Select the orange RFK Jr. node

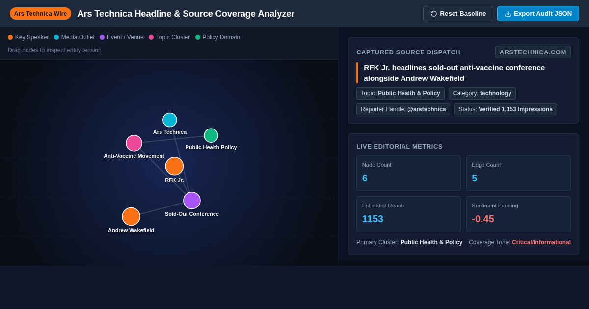174,166
